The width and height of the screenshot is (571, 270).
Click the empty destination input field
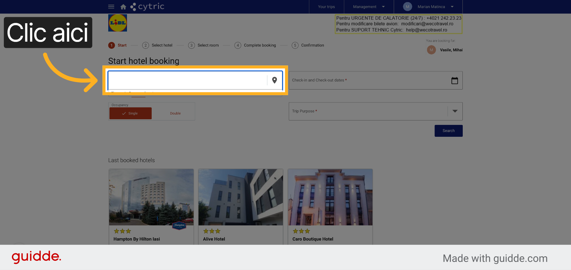187,80
